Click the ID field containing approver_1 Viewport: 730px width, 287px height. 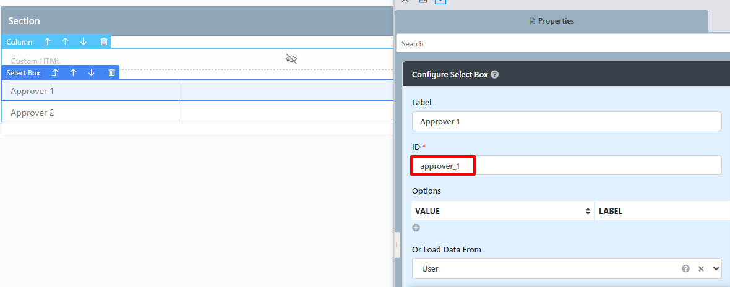coord(567,166)
